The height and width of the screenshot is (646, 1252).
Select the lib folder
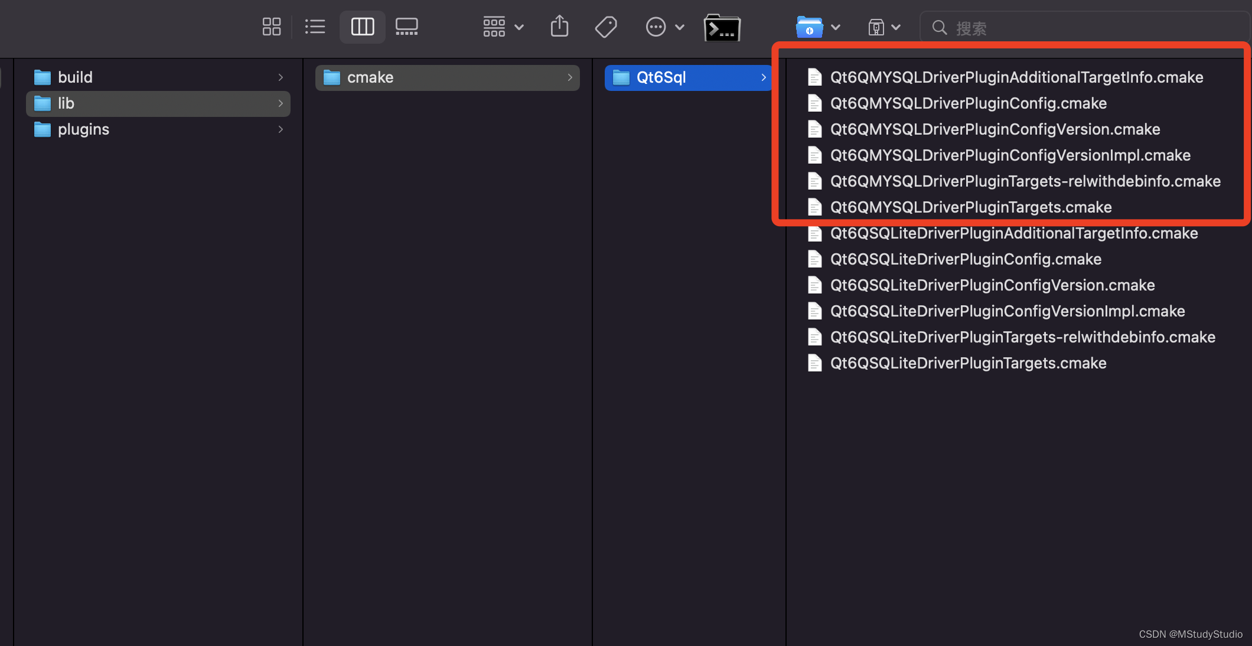coord(158,103)
